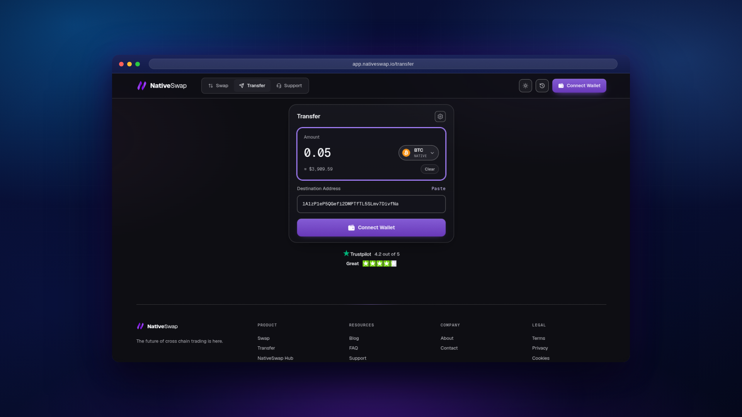Screen dimensions: 742x417
Task: Open Transfer settings gear icon
Action: [x=440, y=117]
